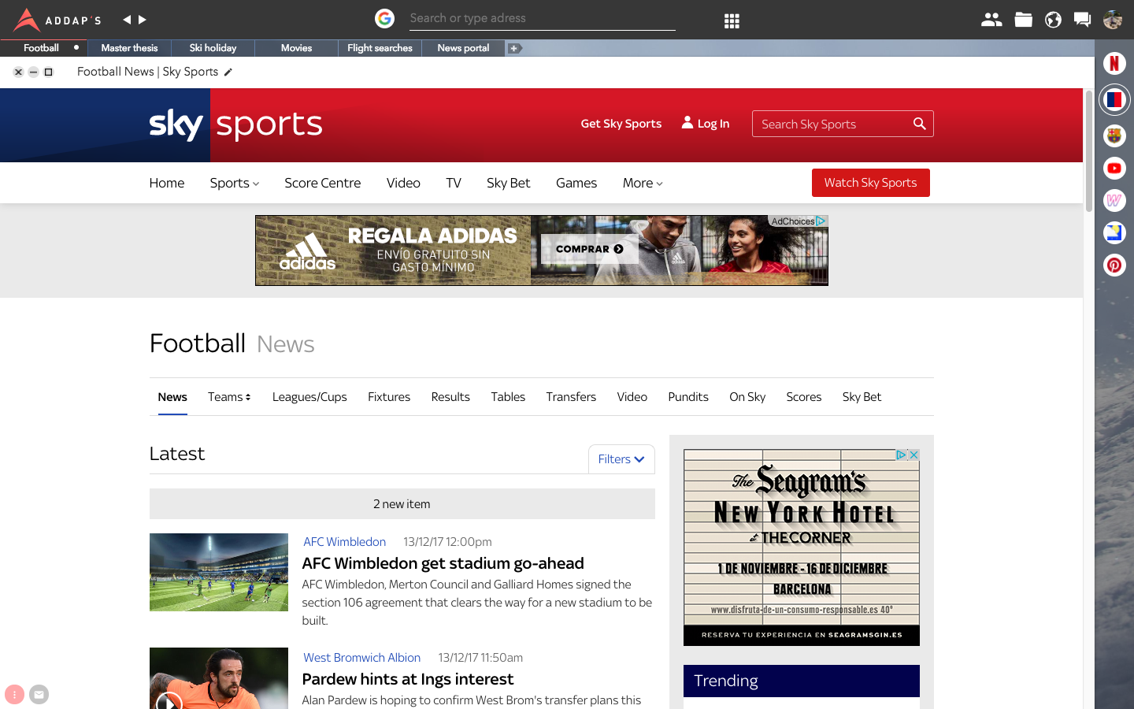This screenshot has height=709, width=1134.
Task: Open the YouTube sidebar shortcut
Action: pos(1114,168)
